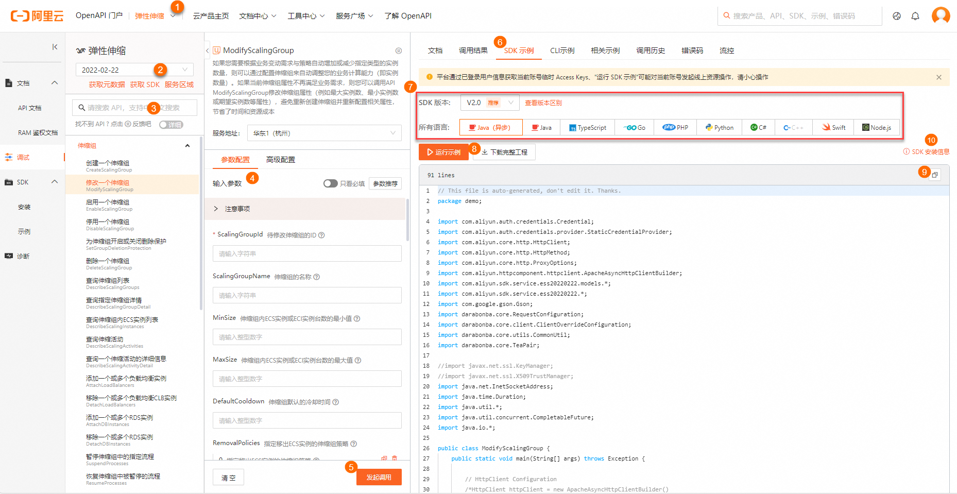Select 创建一个伸缩组 CreateScalingGroup in the API list
The image size is (957, 494).
coord(132,166)
